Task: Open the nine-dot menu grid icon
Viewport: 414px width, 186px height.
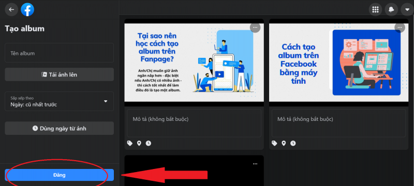Action: (375, 10)
